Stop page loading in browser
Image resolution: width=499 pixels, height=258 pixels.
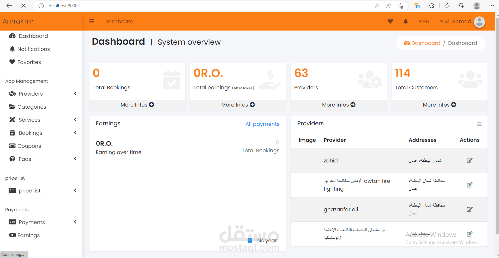click(23, 6)
